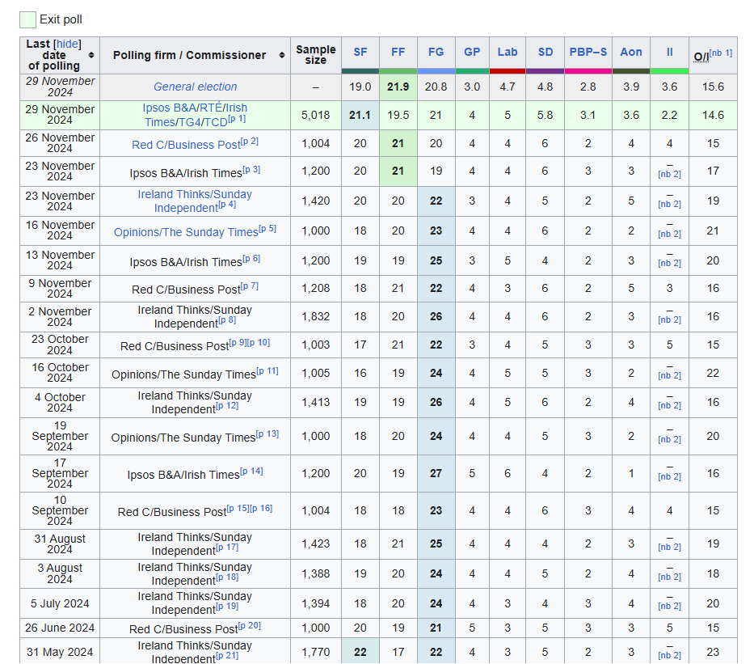Open reference p 16 citation
754x664 pixels.
(x=261, y=508)
